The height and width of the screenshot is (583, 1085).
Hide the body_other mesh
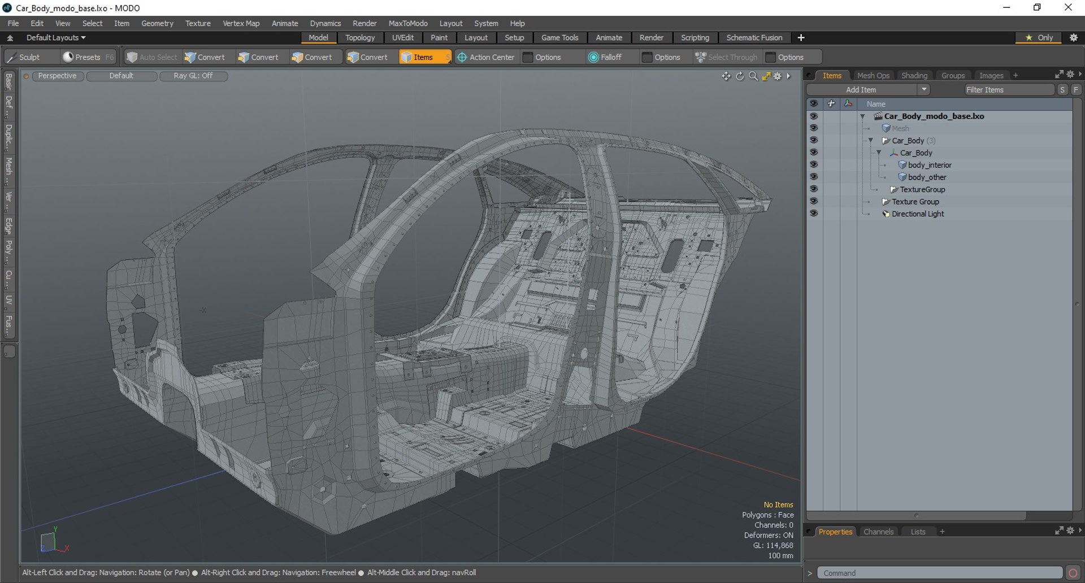pyautogui.click(x=814, y=177)
